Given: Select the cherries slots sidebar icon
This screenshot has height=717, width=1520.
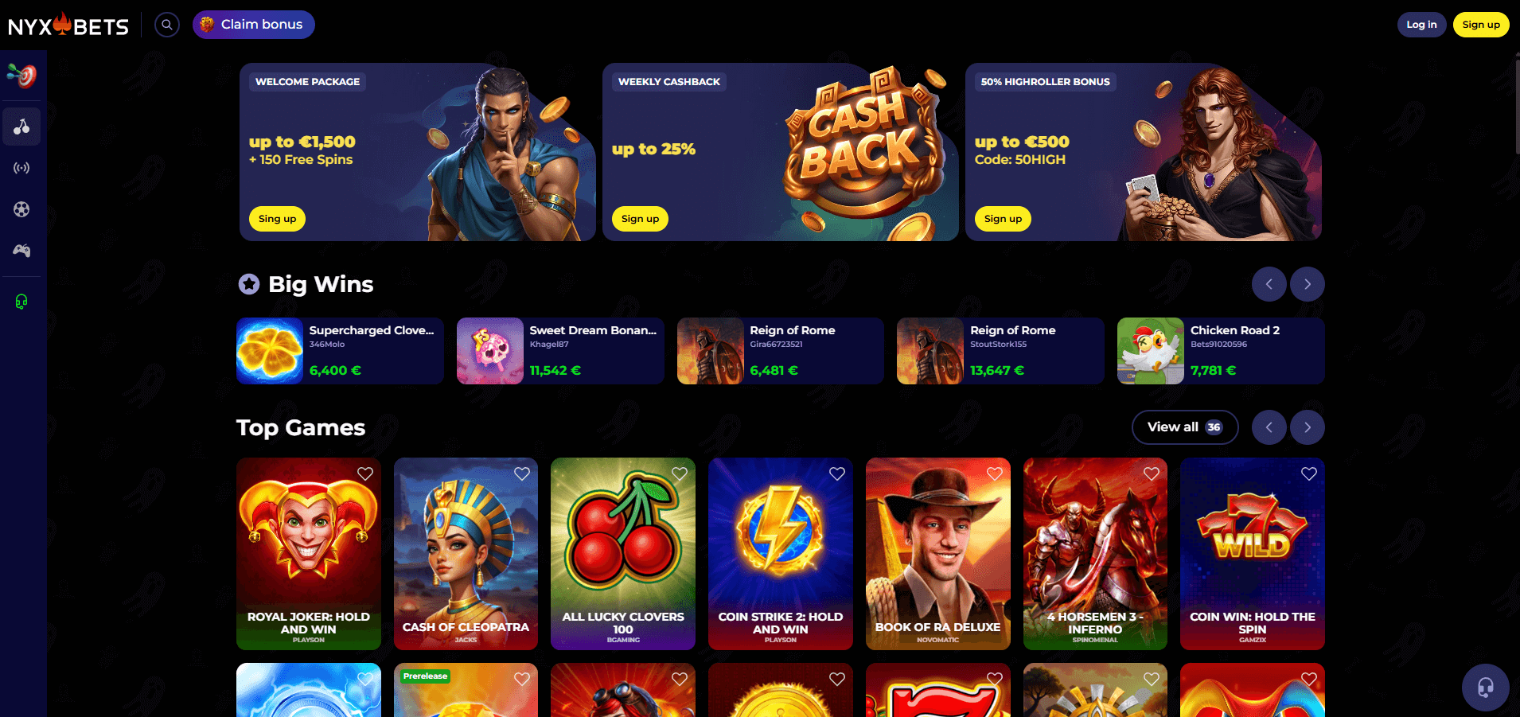Looking at the screenshot, I should [x=21, y=127].
